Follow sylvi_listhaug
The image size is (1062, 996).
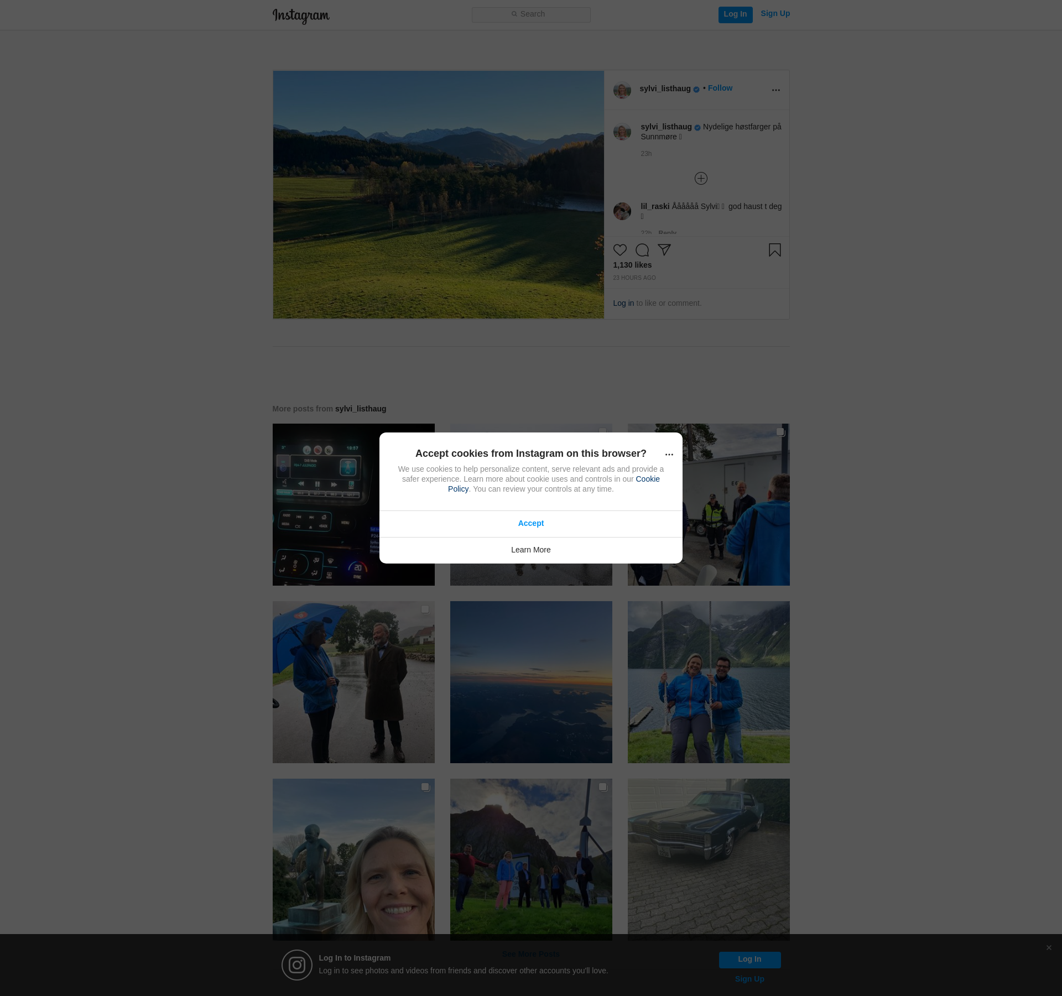point(720,88)
